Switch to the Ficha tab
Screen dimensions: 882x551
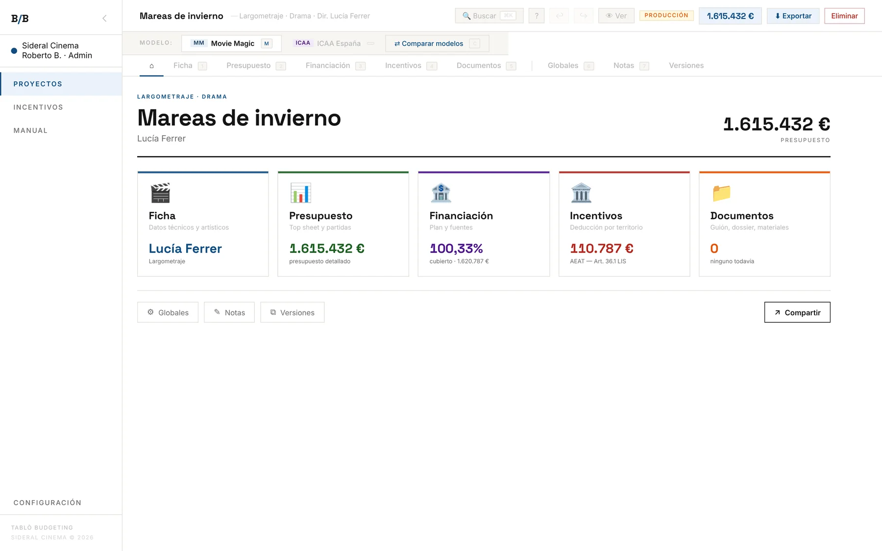click(x=190, y=66)
